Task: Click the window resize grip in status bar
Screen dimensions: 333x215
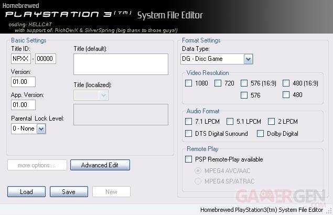Action: 329,211
